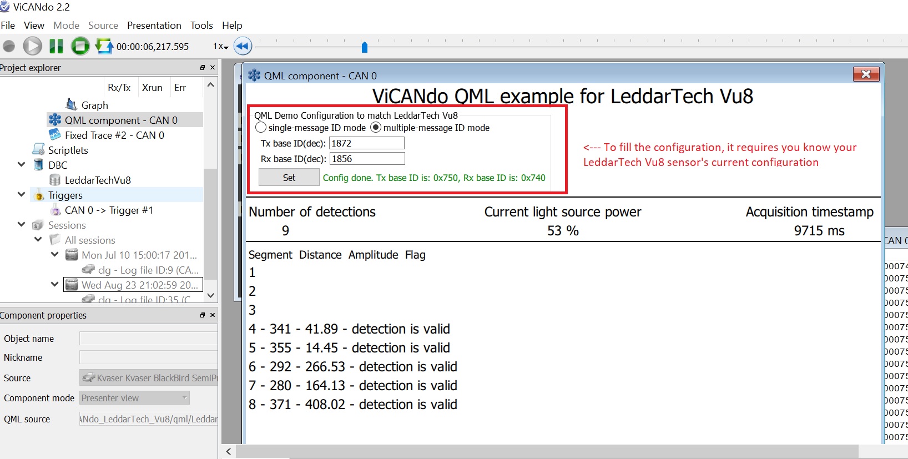Click the Object name field

click(148, 339)
